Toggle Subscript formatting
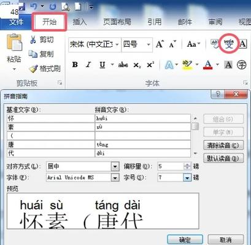The height and width of the screenshot is (245, 251). click(137, 65)
